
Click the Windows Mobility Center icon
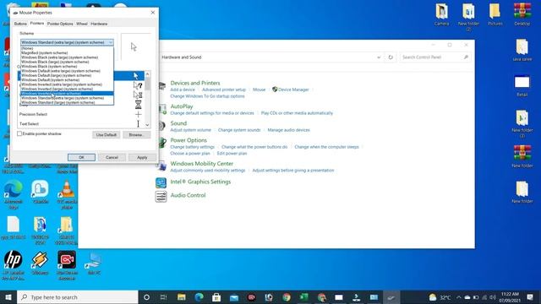click(161, 166)
